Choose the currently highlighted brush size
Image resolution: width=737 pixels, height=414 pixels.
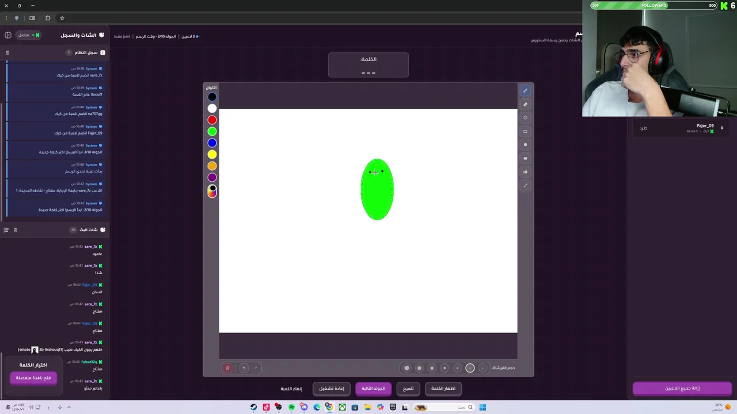click(470, 368)
